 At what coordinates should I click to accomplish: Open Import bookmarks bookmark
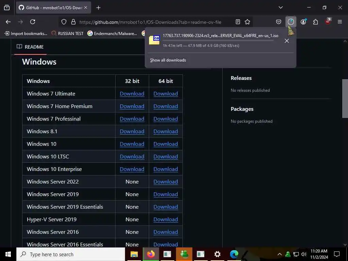[26, 34]
